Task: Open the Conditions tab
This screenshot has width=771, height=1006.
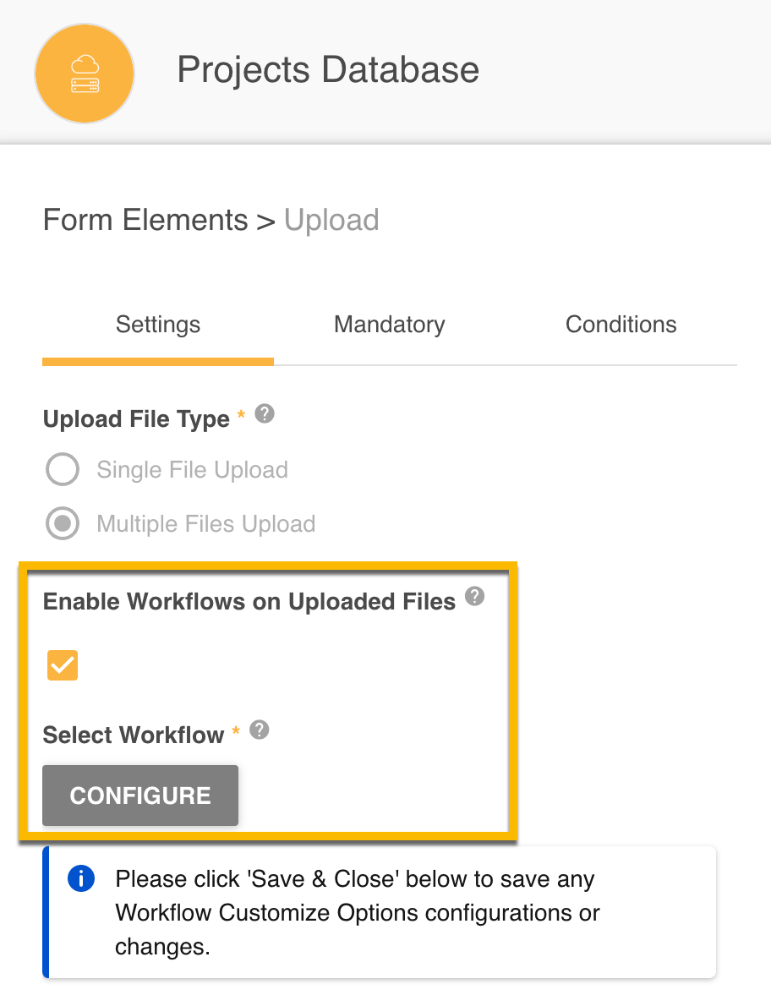Action: coord(621,325)
